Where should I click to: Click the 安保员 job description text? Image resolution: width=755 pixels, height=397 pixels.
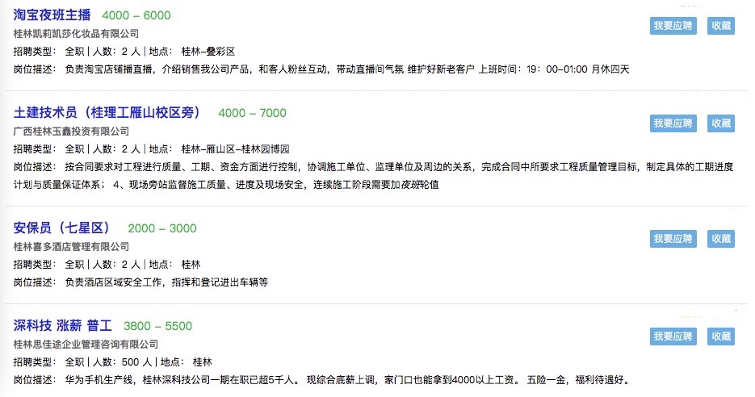pyautogui.click(x=166, y=282)
